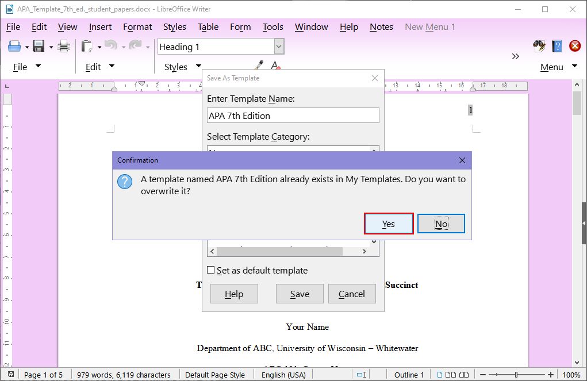Click the blue Help question mark toolbar icon

tap(557, 46)
